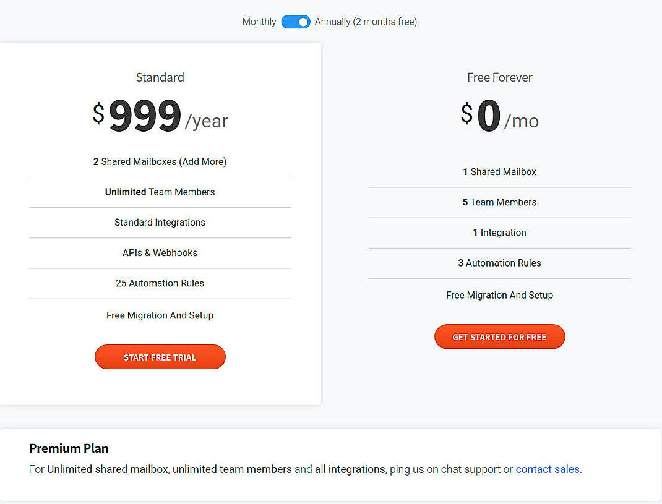
Task: Select Free Migration And Setup on Standard plan
Action: 160,315
